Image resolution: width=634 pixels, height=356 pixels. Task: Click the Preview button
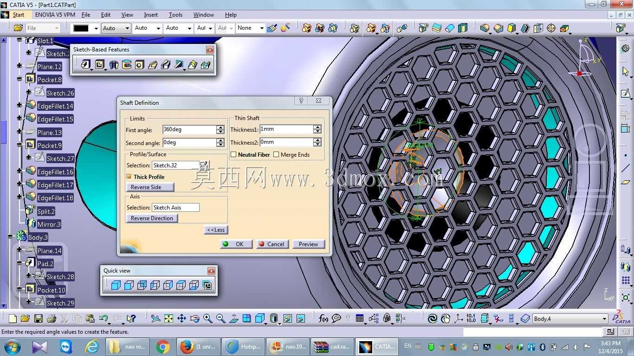[309, 244]
